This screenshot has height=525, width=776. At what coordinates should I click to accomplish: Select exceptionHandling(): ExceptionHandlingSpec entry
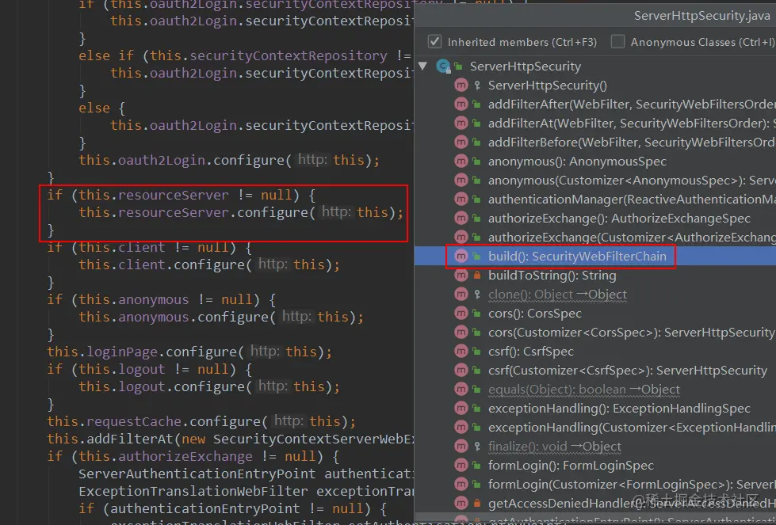coord(619,409)
